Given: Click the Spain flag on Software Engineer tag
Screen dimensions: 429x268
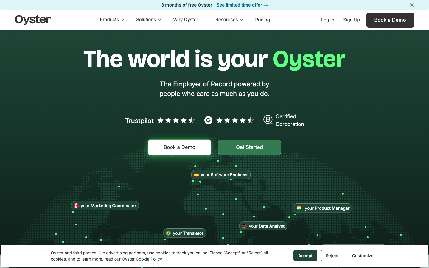Looking at the screenshot, I should pos(196,175).
